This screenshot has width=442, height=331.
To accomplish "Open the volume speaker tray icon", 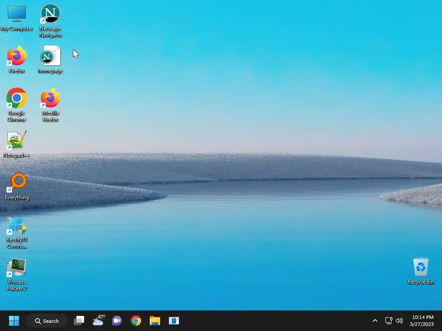I will point(399,321).
